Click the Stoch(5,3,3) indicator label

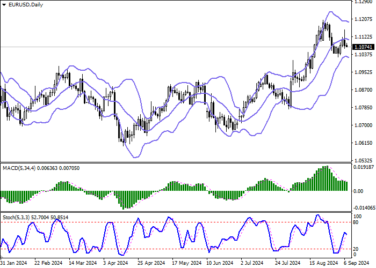[16, 218]
